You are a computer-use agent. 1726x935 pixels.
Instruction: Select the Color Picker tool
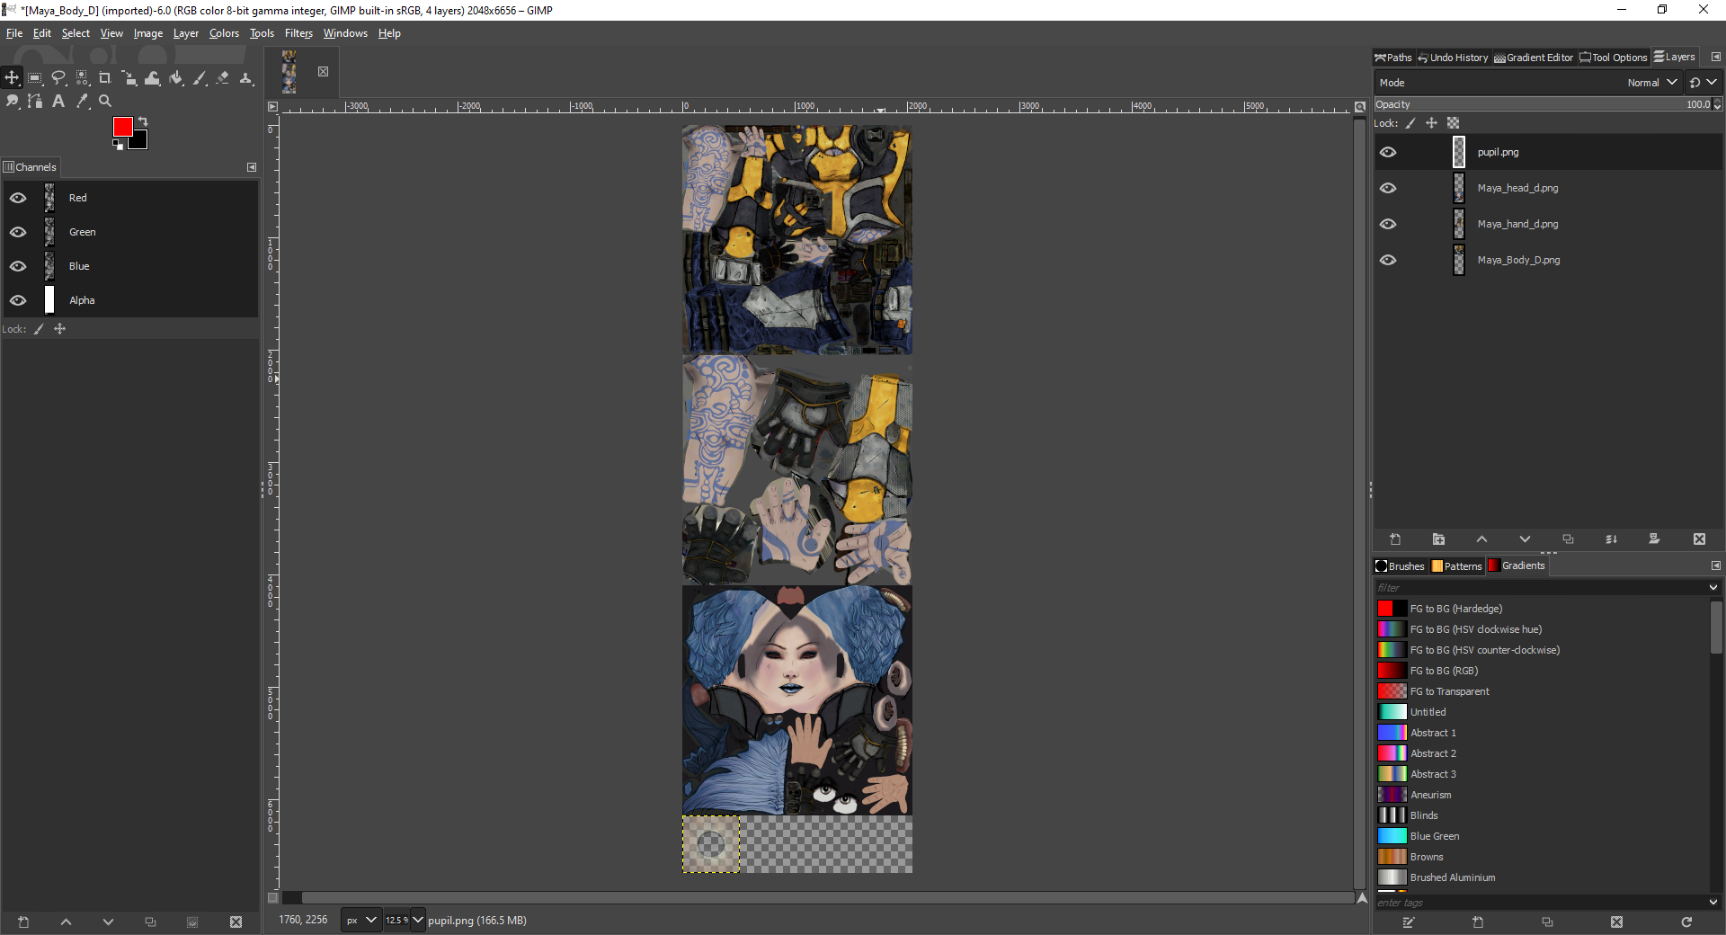point(82,102)
